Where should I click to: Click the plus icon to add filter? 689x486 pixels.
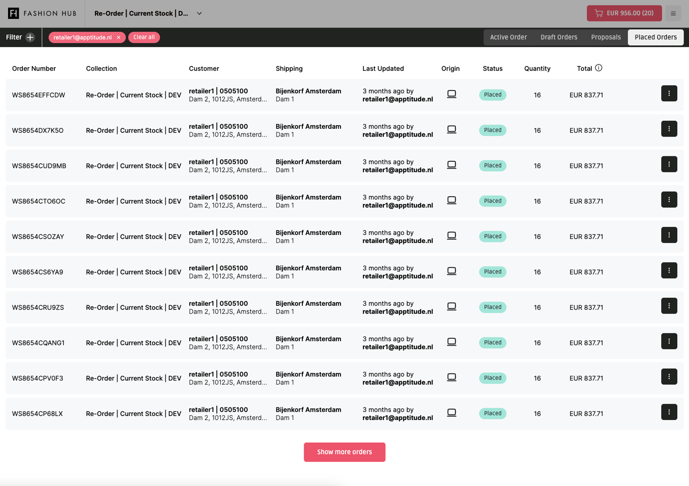pyautogui.click(x=30, y=37)
